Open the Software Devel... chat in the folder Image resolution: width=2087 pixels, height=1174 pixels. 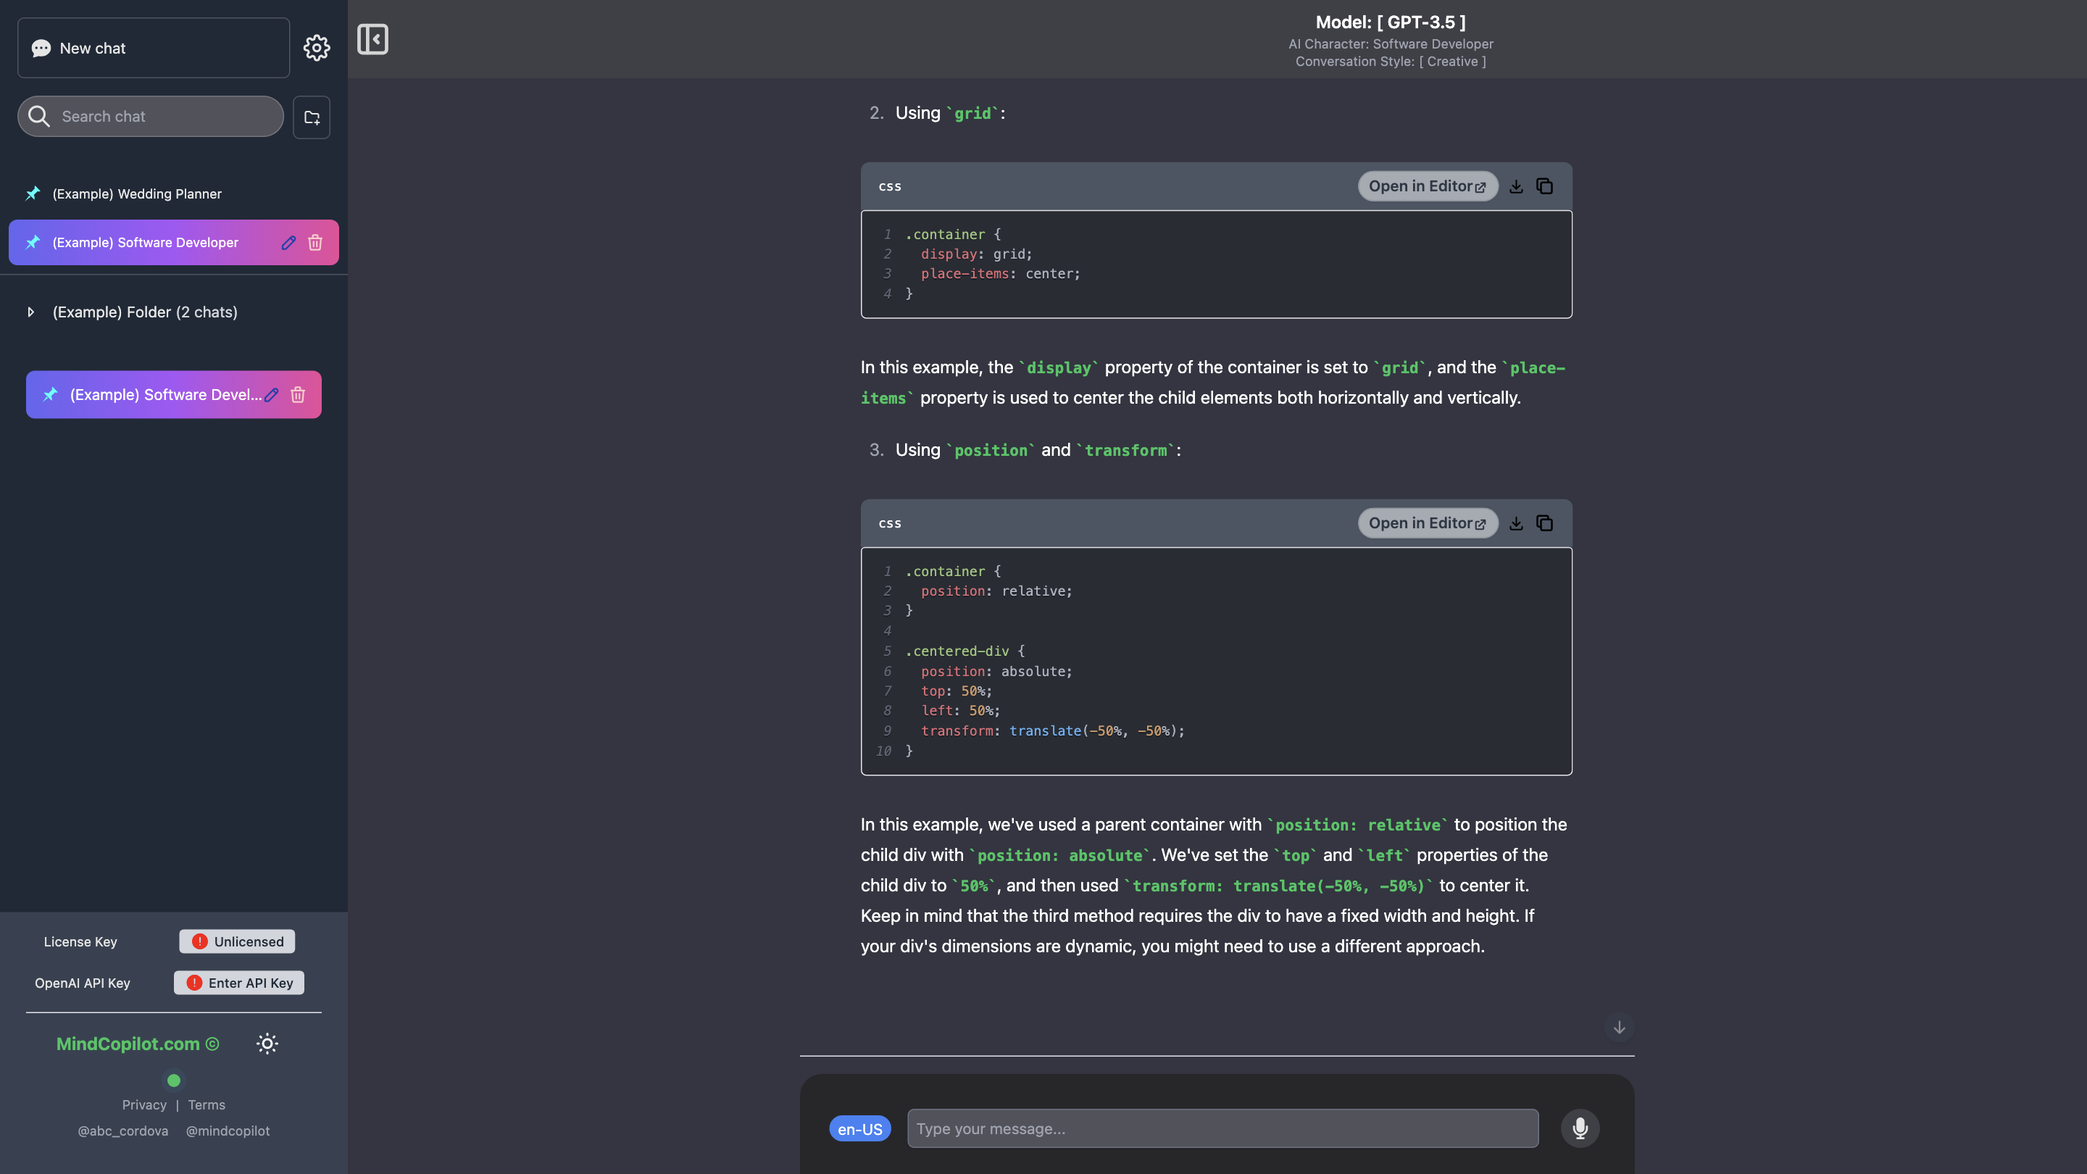tap(164, 394)
